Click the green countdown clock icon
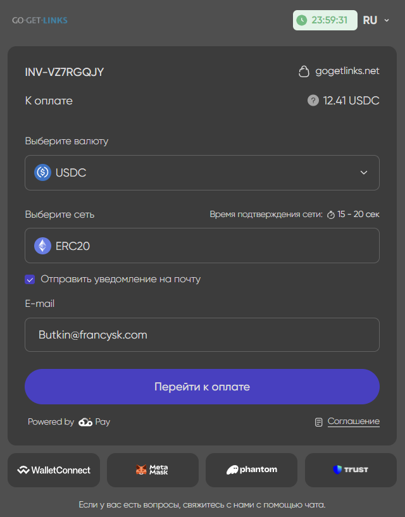405x517 pixels. pos(302,20)
